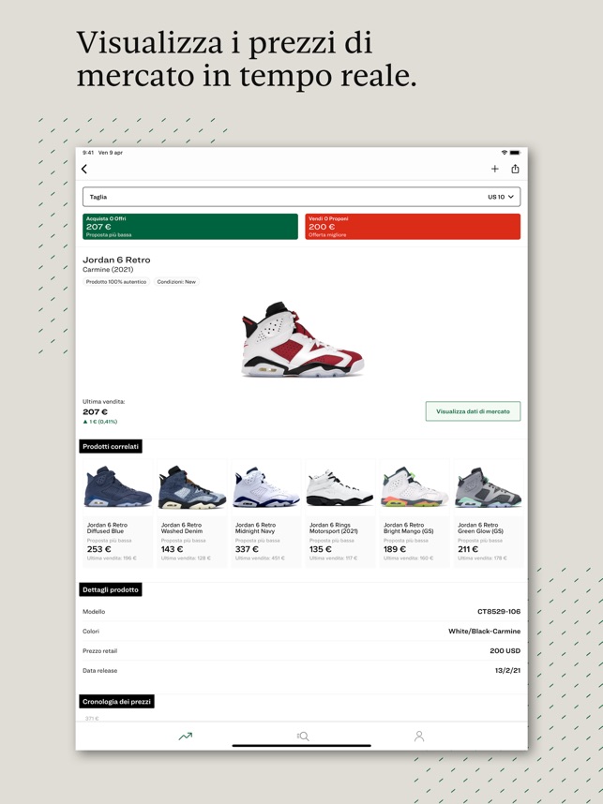Click the Prodotto 100% autentico tag
603x804 pixels.
[x=116, y=281]
